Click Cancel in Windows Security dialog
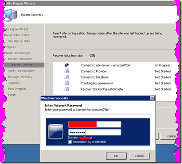The image size is (182, 164). tap(139, 156)
